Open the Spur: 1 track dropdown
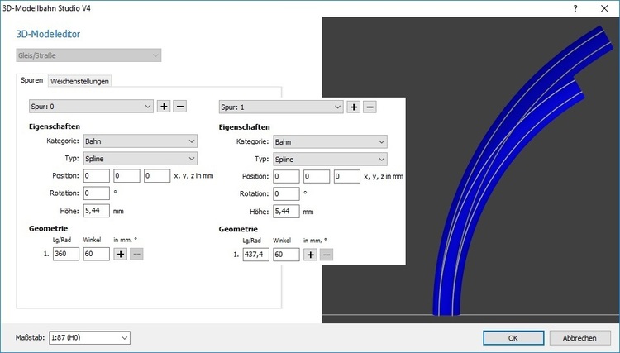 click(x=281, y=107)
